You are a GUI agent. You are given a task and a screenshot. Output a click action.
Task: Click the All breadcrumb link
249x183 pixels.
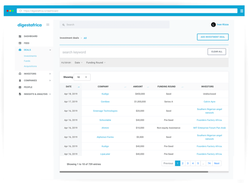[85, 38]
